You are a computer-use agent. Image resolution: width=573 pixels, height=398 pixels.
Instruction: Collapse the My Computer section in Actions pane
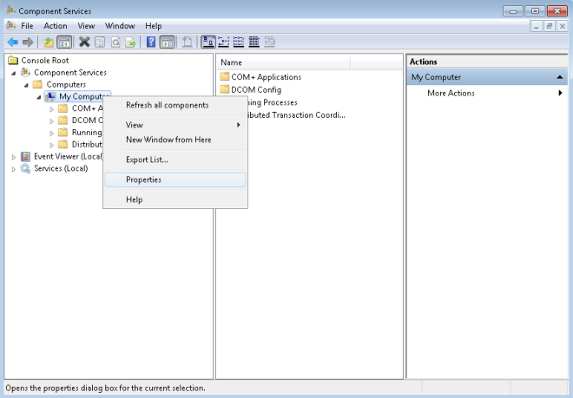coord(560,78)
